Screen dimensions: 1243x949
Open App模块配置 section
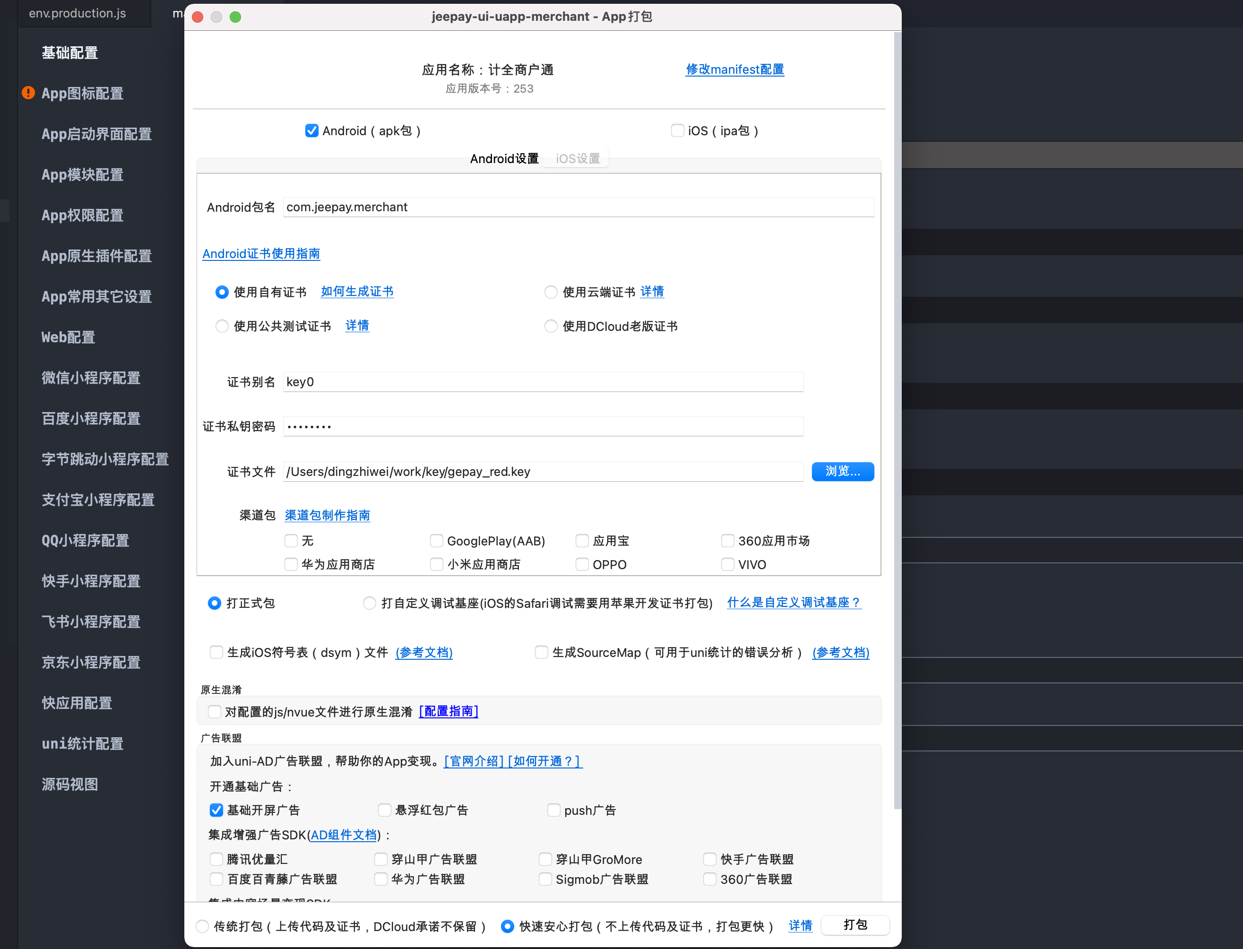82,174
